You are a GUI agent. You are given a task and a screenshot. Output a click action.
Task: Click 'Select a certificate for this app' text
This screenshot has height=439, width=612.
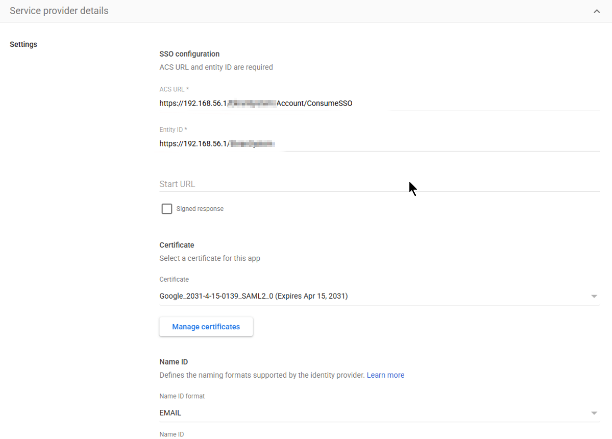click(209, 258)
